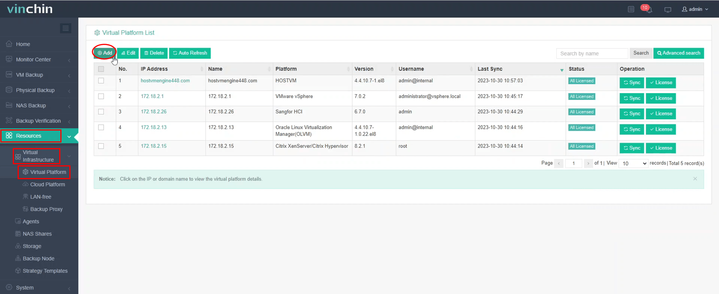Open the notifications bell icon

[x=649, y=9]
